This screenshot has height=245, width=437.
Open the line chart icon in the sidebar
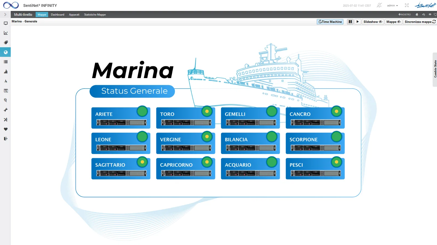tap(5, 33)
